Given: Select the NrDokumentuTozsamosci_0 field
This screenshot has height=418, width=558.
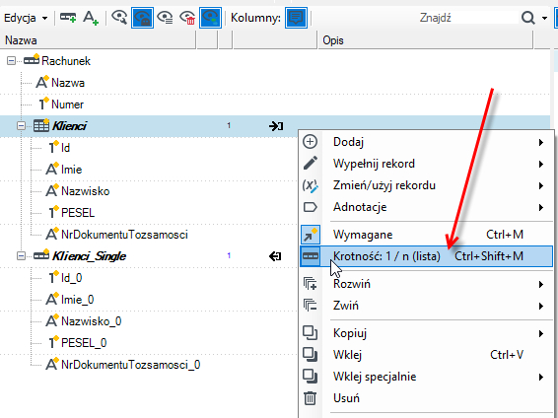Looking at the screenshot, I should tap(130, 365).
